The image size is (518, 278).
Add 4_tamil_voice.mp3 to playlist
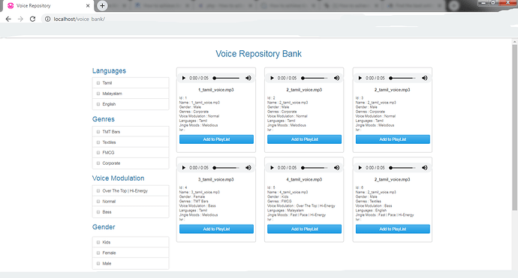click(304, 229)
